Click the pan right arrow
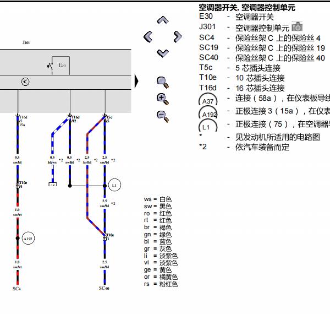 pos(178,37)
